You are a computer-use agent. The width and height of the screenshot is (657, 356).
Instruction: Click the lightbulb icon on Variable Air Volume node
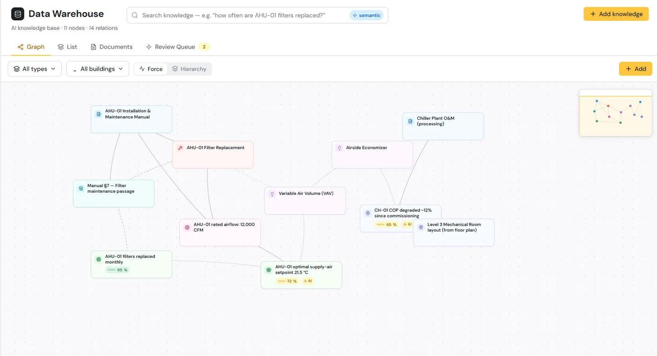[272, 194]
